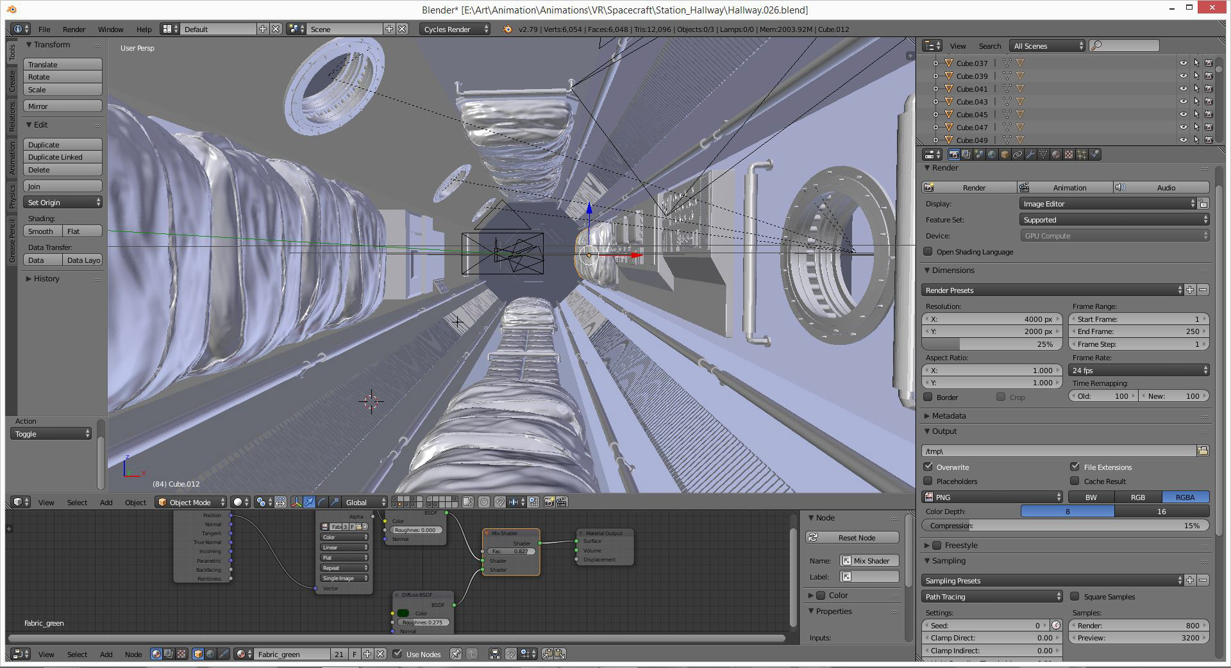Pin the node tree with the pin icon
Image resolution: width=1231 pixels, height=668 pixels.
(455, 654)
